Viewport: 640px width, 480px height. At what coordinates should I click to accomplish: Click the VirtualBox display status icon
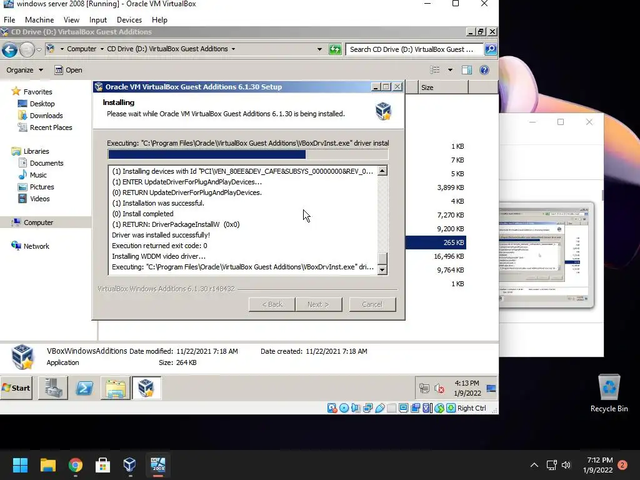click(403, 407)
